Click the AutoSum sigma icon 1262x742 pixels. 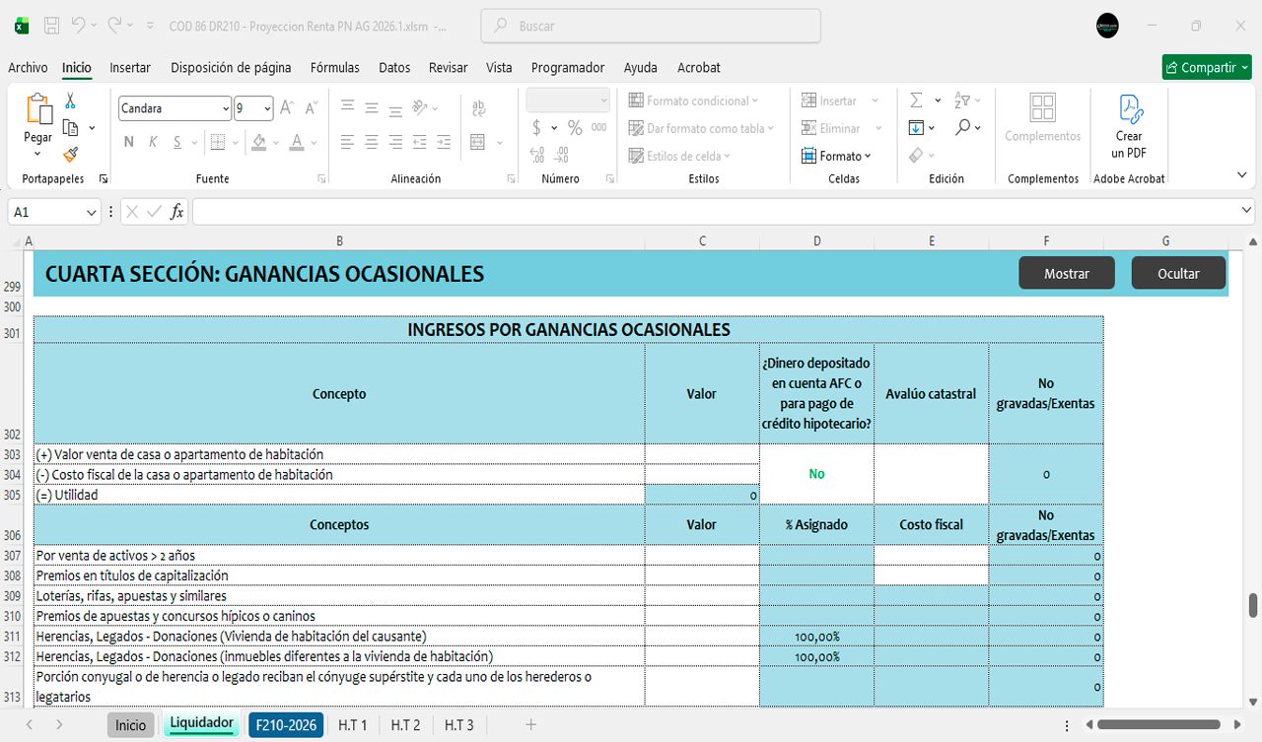click(x=916, y=101)
